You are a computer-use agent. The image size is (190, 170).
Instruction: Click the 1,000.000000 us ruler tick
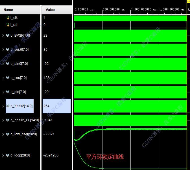pyautogui.click(x=144, y=9)
